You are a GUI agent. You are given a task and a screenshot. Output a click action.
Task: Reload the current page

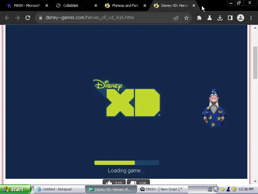(x=28, y=18)
